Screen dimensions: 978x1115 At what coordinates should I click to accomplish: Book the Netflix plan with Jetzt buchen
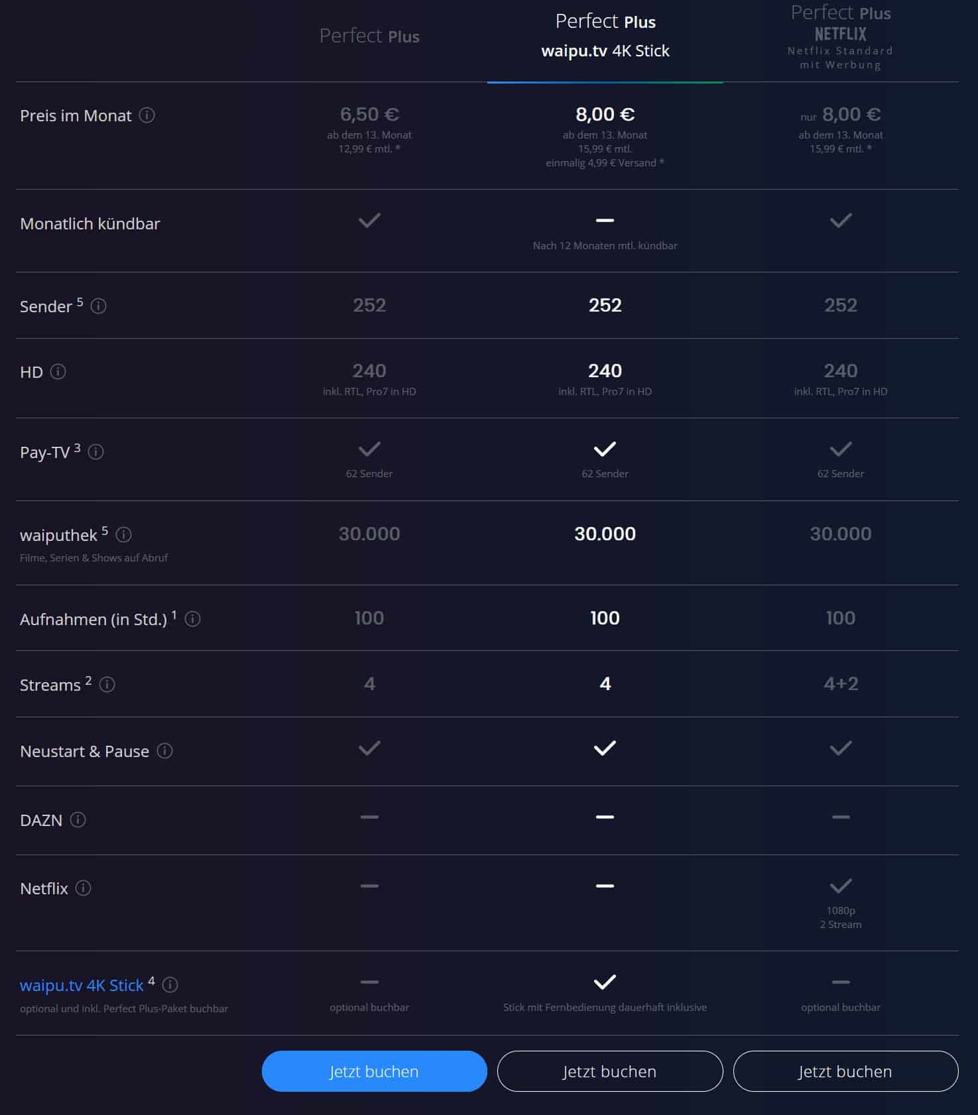click(x=845, y=1071)
